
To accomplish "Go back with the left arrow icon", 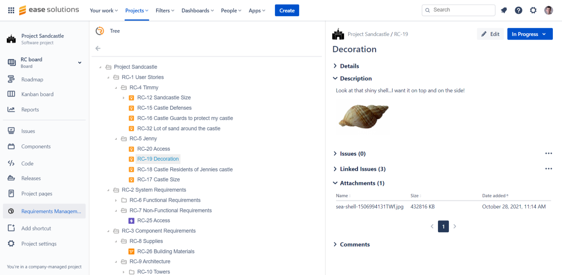I will pyautogui.click(x=98, y=48).
